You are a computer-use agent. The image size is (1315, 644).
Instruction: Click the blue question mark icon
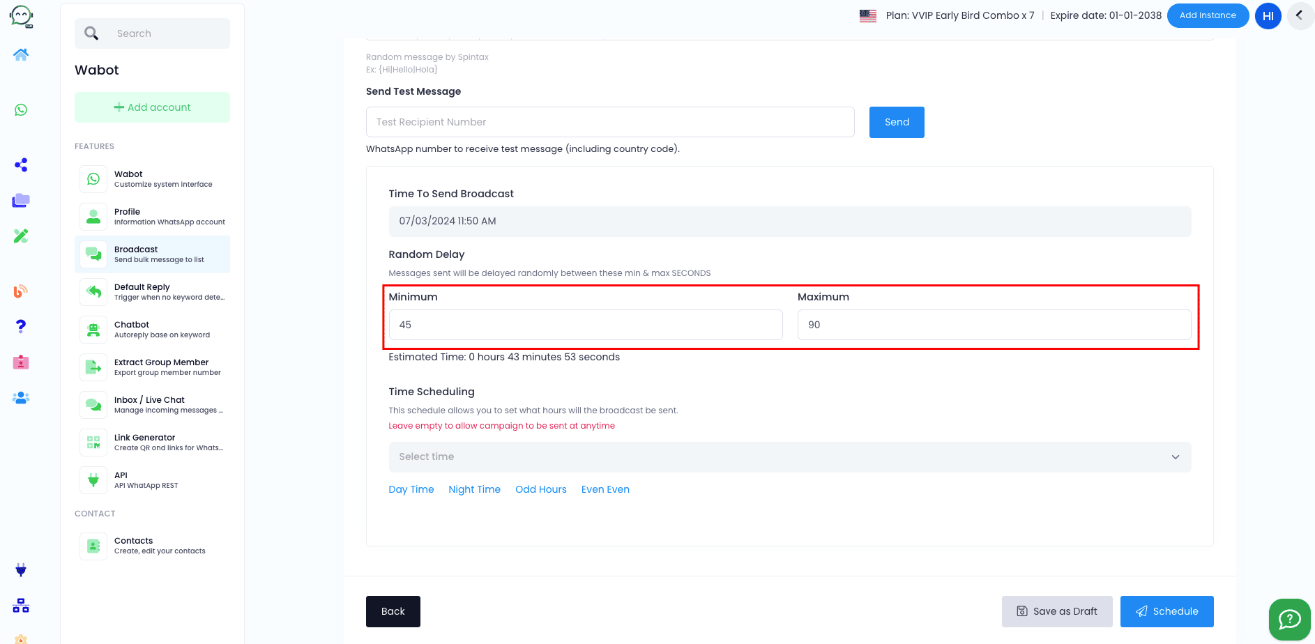click(21, 326)
